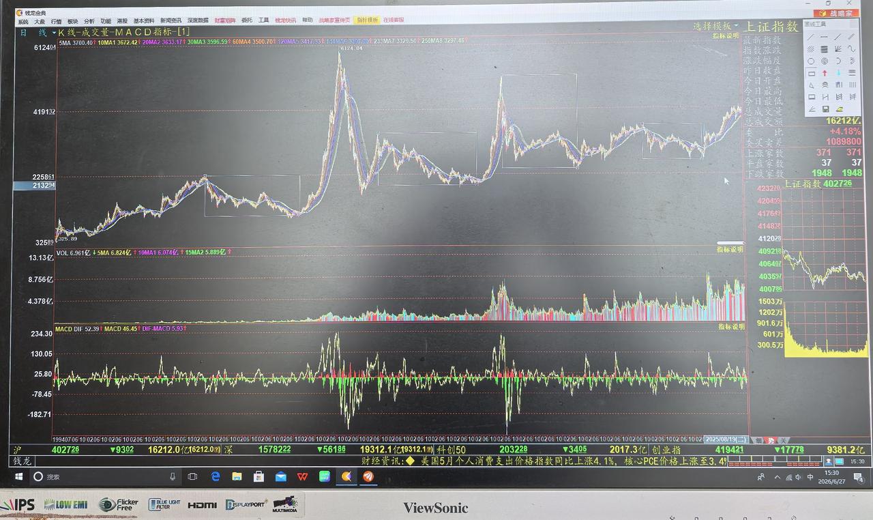Open the 行情 menu
This screenshot has width=873, height=520.
tap(56, 20)
